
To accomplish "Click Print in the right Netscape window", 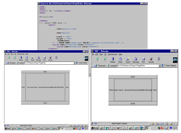I will click(x=143, y=60).
